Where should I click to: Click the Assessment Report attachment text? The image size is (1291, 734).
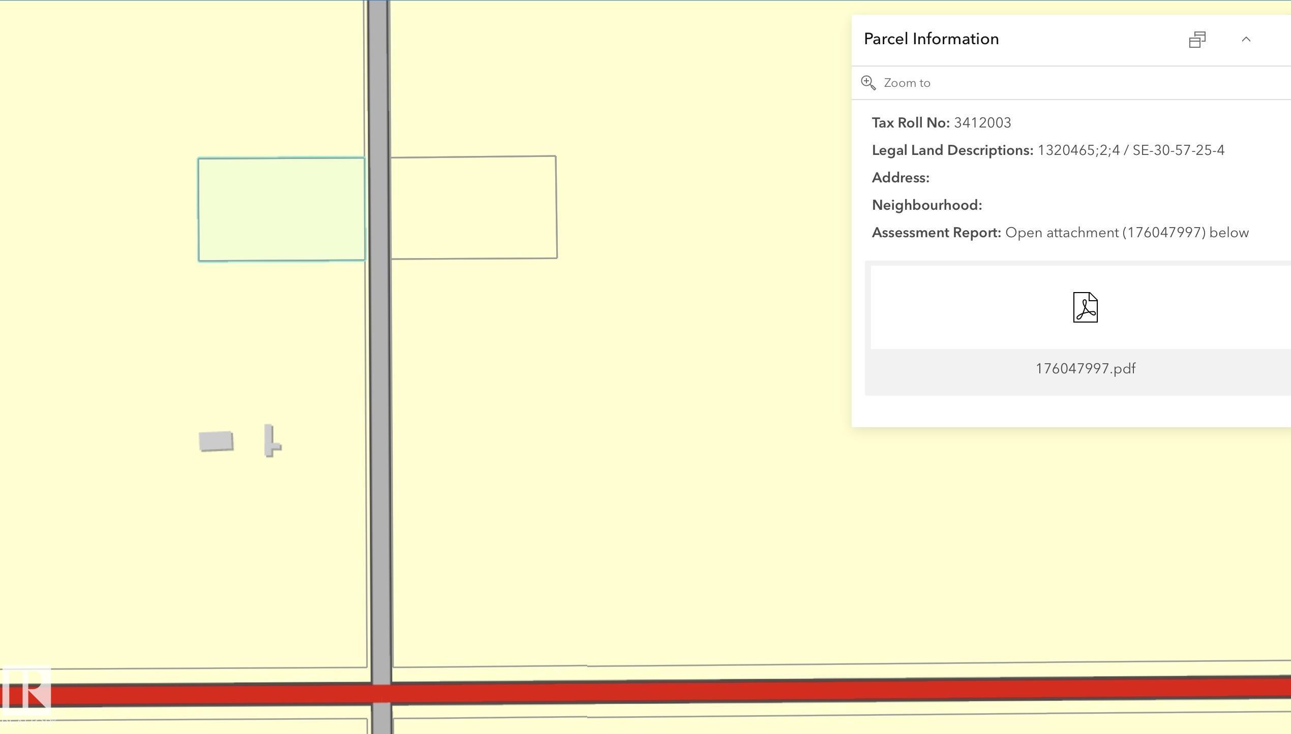(x=1126, y=233)
